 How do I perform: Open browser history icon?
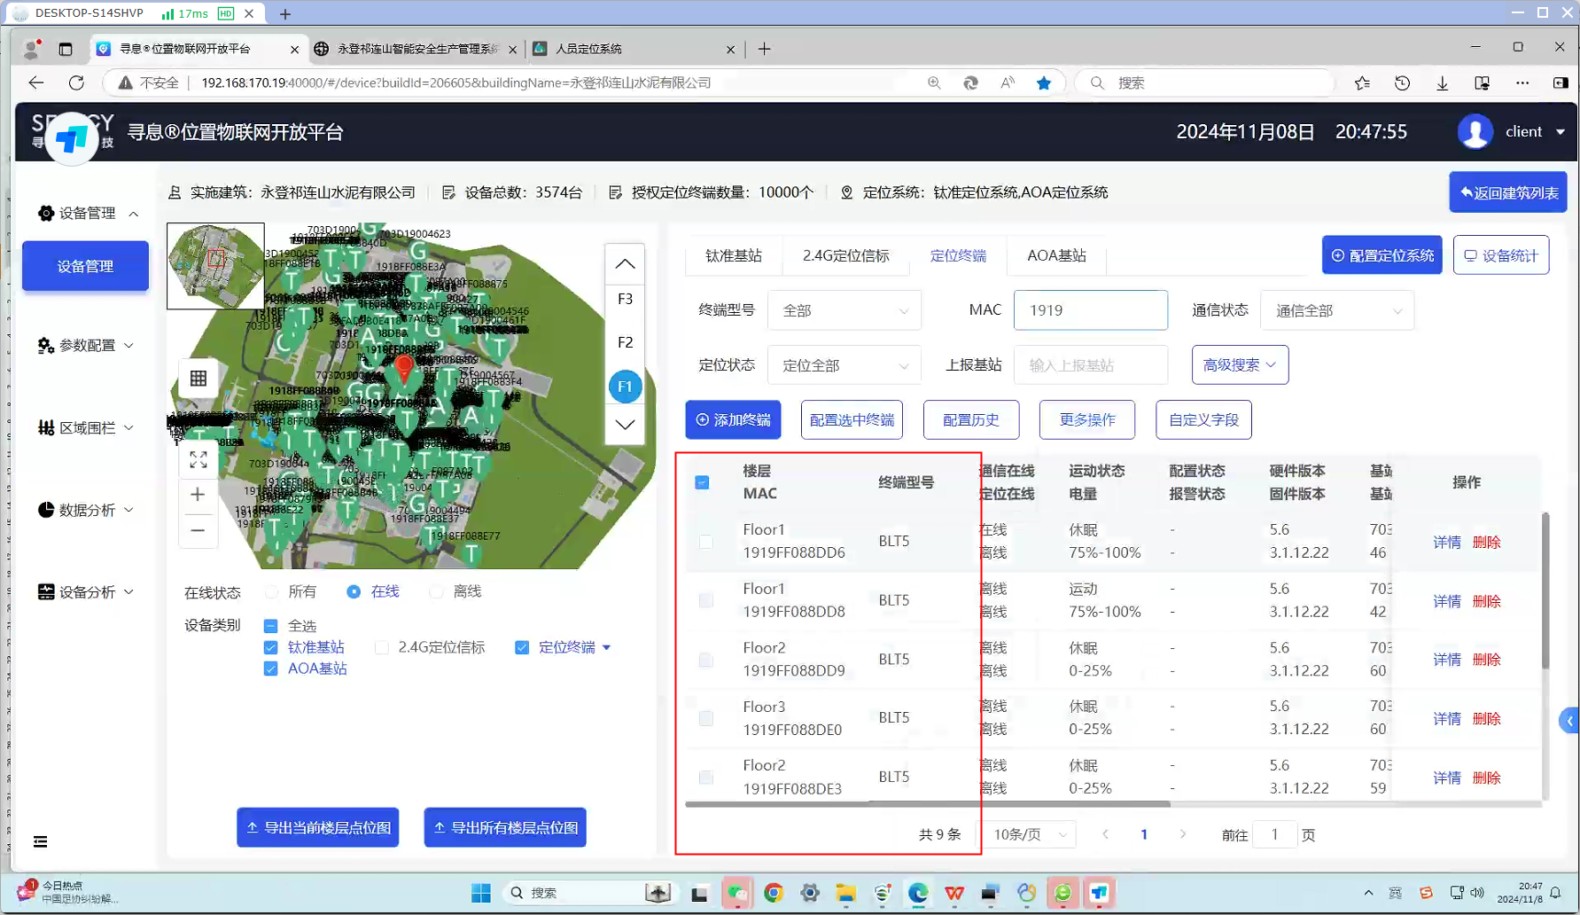[x=1402, y=82]
